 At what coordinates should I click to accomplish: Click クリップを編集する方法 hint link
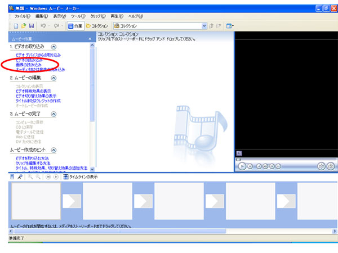(x=33, y=163)
